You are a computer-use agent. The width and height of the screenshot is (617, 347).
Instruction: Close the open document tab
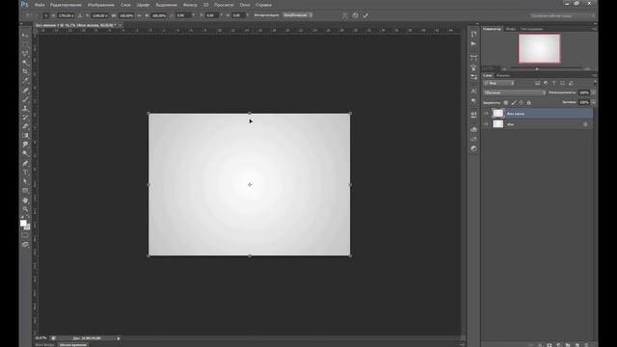pyautogui.click(x=120, y=25)
